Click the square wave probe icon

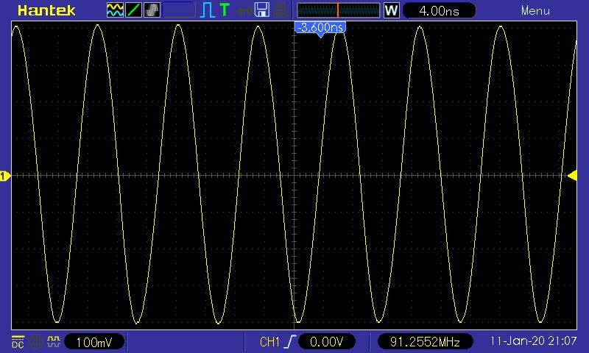click(54, 341)
